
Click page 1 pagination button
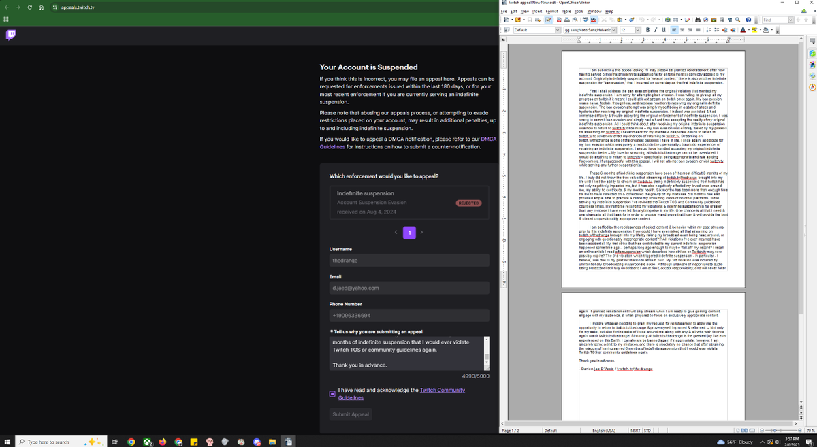[x=409, y=233]
